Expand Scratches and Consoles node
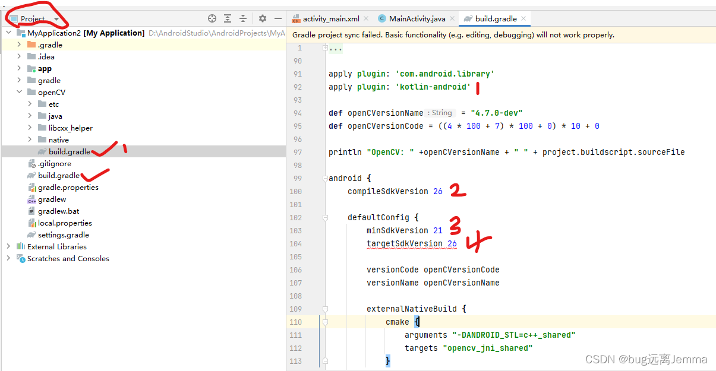 pos(8,259)
